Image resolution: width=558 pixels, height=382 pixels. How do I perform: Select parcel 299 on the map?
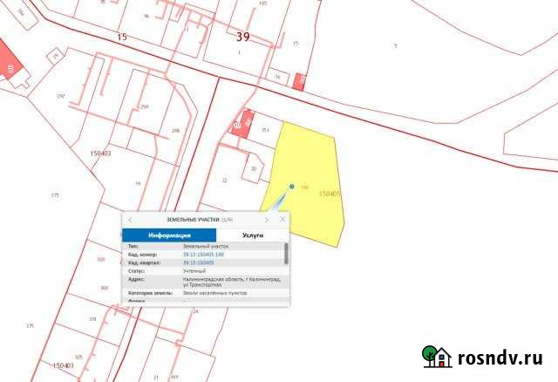[x=145, y=106]
